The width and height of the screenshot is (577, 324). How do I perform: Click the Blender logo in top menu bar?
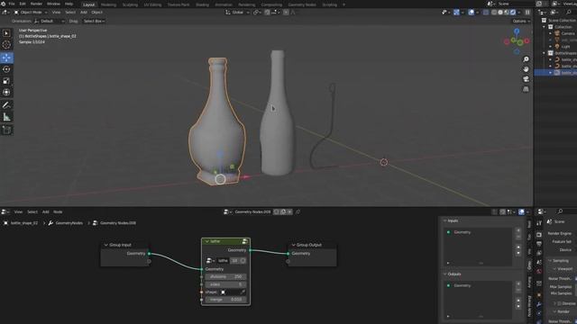[4, 4]
